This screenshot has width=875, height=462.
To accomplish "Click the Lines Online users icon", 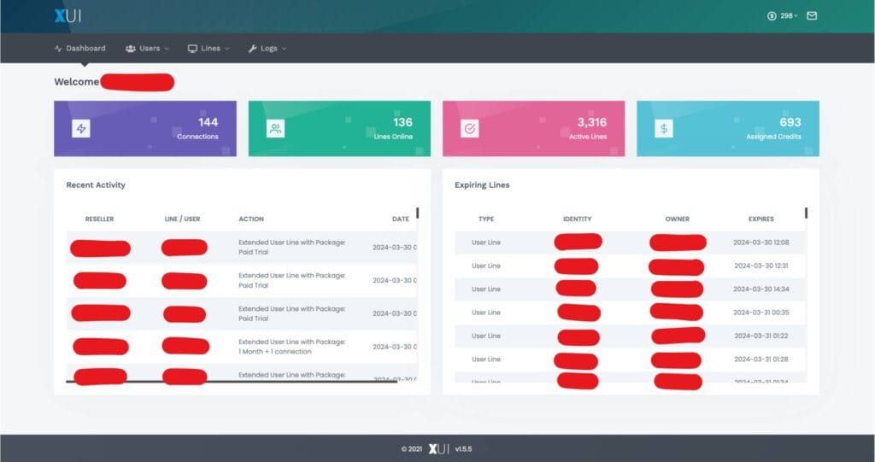I will click(275, 129).
